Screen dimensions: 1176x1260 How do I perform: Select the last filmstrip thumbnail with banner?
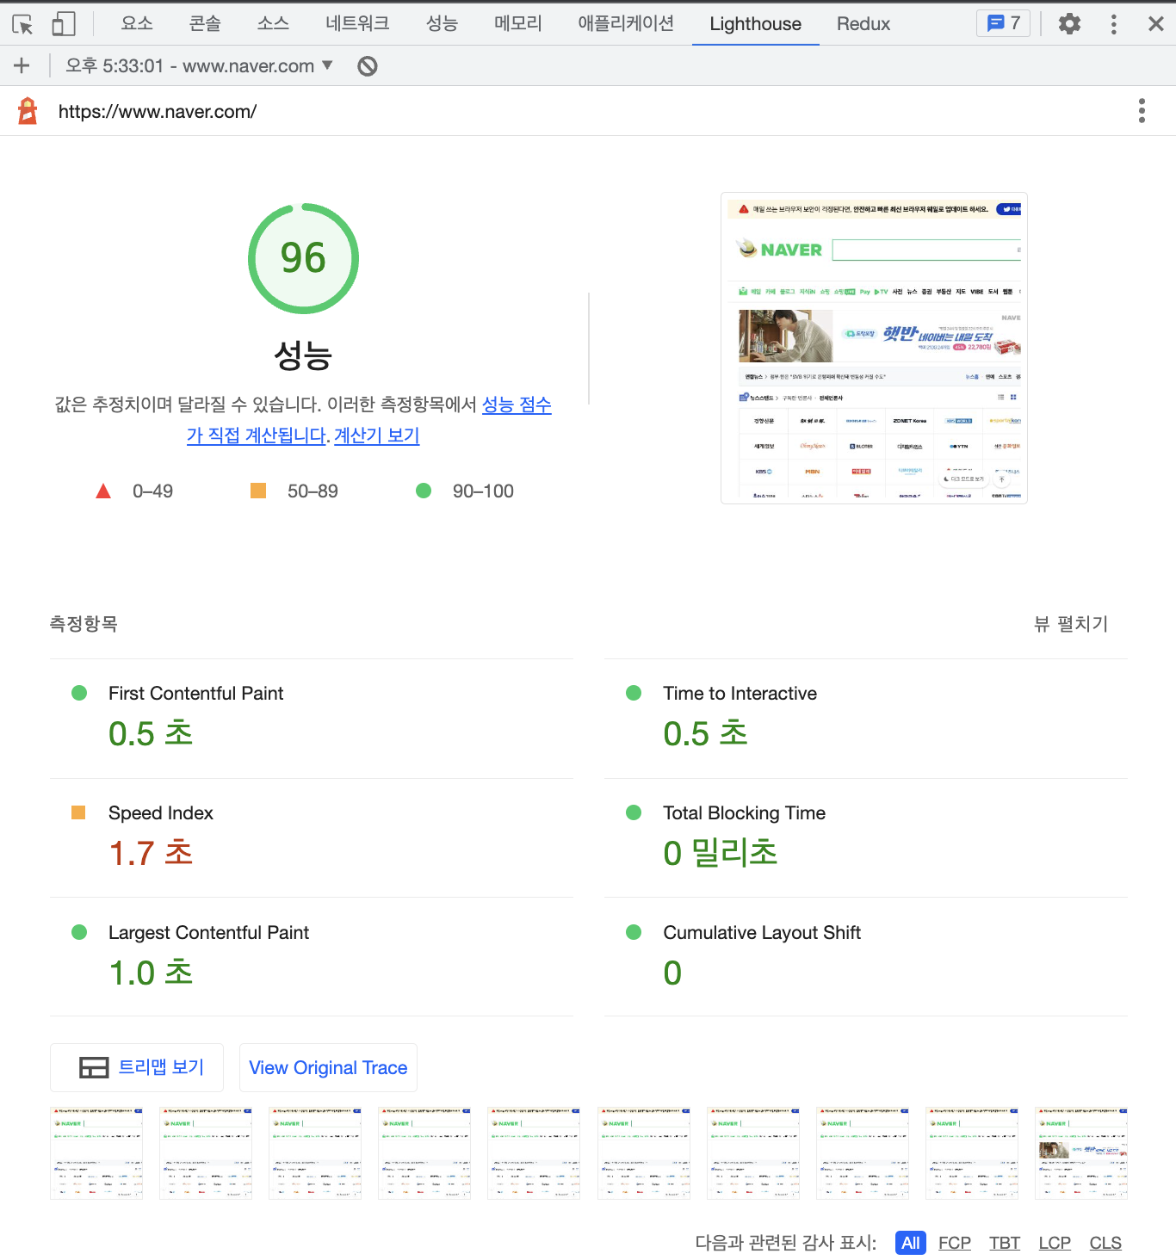[x=1081, y=1153]
